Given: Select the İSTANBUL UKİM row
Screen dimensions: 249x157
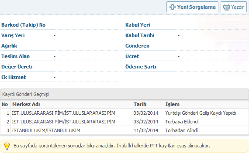Looking at the screenshot, I should (x=125, y=130).
